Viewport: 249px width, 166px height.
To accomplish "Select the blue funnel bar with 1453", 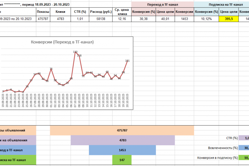I will click(x=122, y=150).
